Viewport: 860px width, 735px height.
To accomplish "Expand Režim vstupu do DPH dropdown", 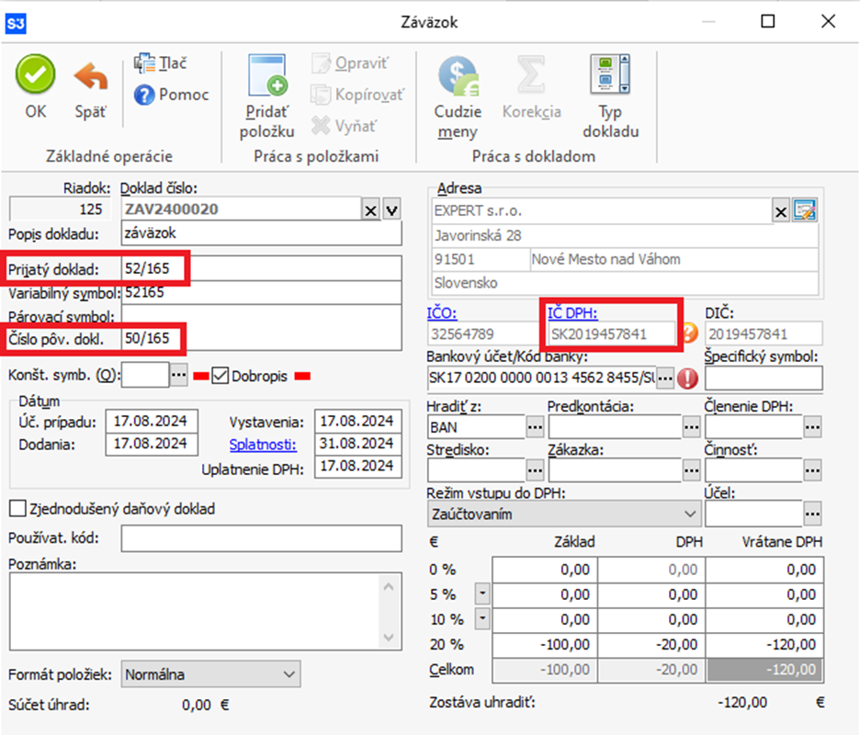I will [690, 514].
